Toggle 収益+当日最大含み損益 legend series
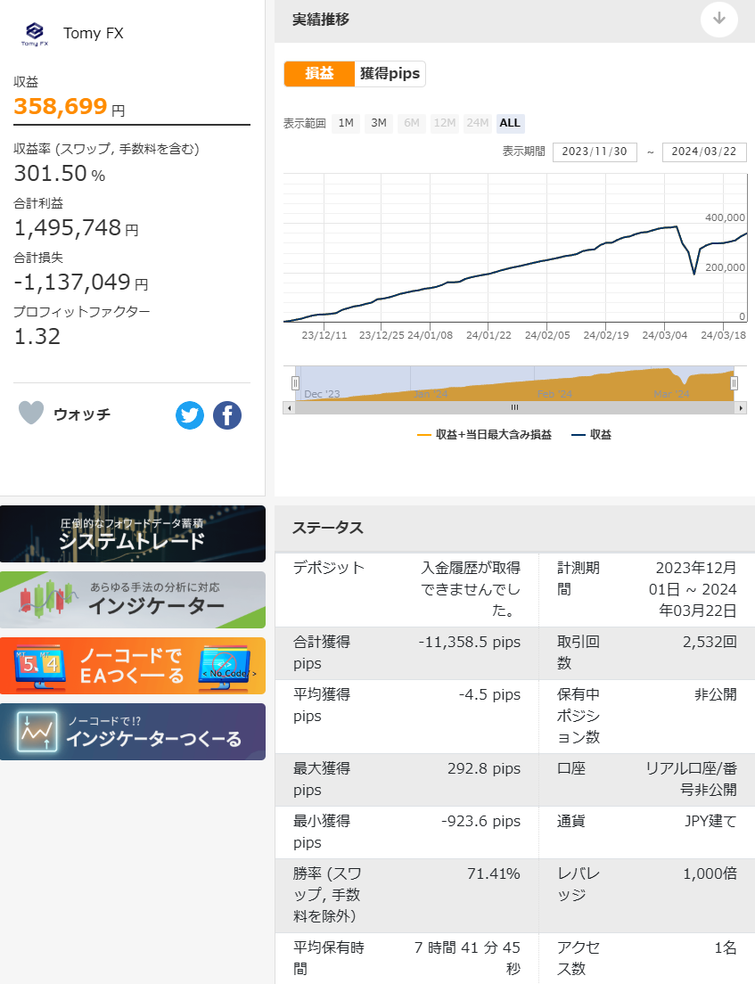The height and width of the screenshot is (984, 755). pos(485,434)
